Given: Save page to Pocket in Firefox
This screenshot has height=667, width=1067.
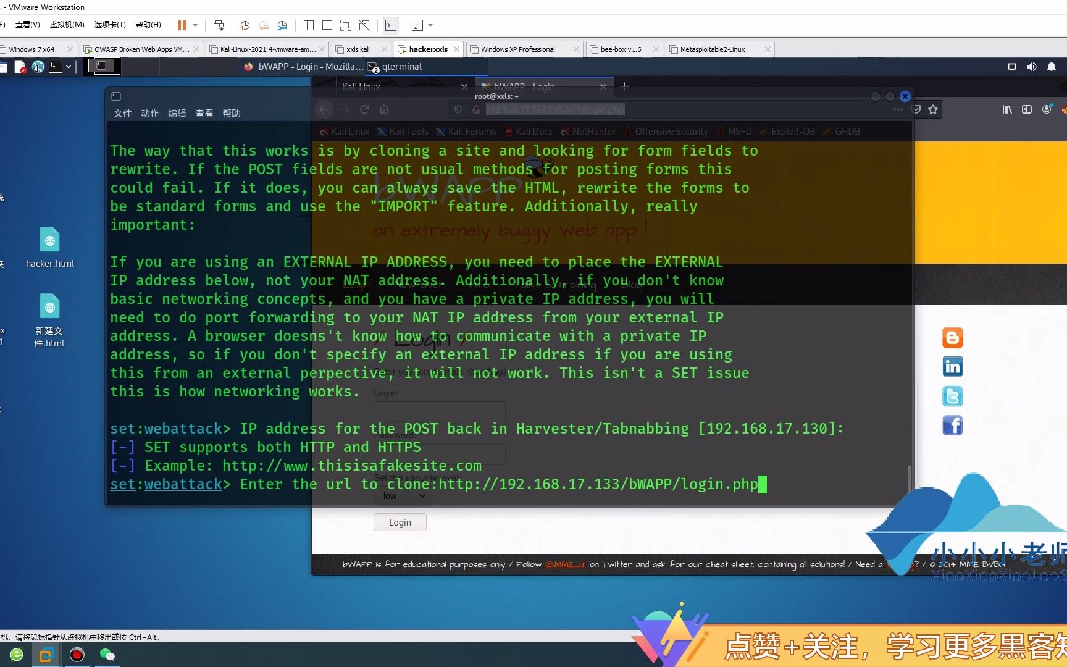Looking at the screenshot, I should (916, 109).
